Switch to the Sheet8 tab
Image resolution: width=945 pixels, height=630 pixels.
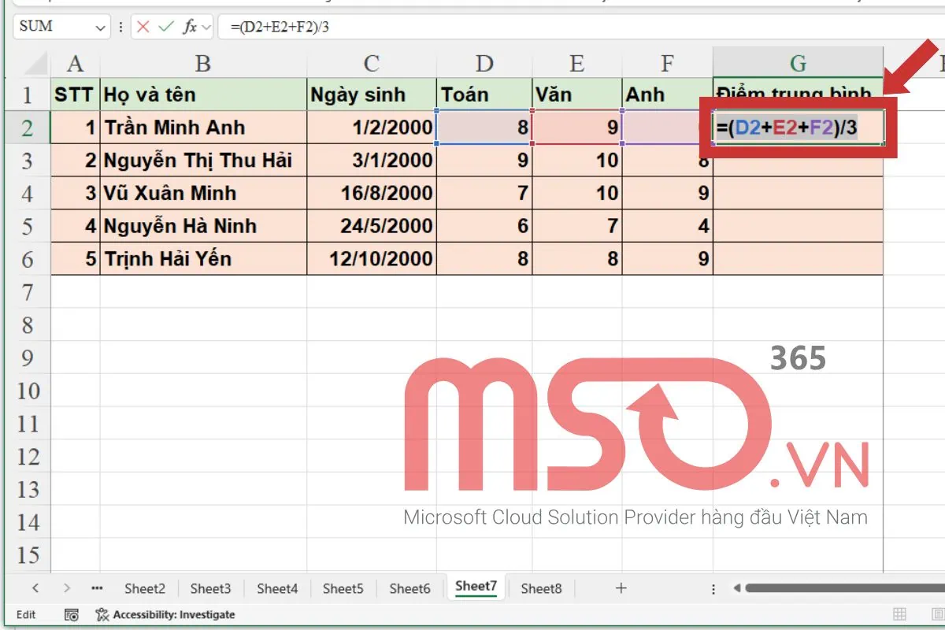(541, 588)
